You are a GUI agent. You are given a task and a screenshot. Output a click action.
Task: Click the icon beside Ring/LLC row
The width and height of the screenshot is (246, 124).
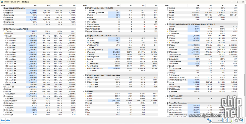[4, 87]
